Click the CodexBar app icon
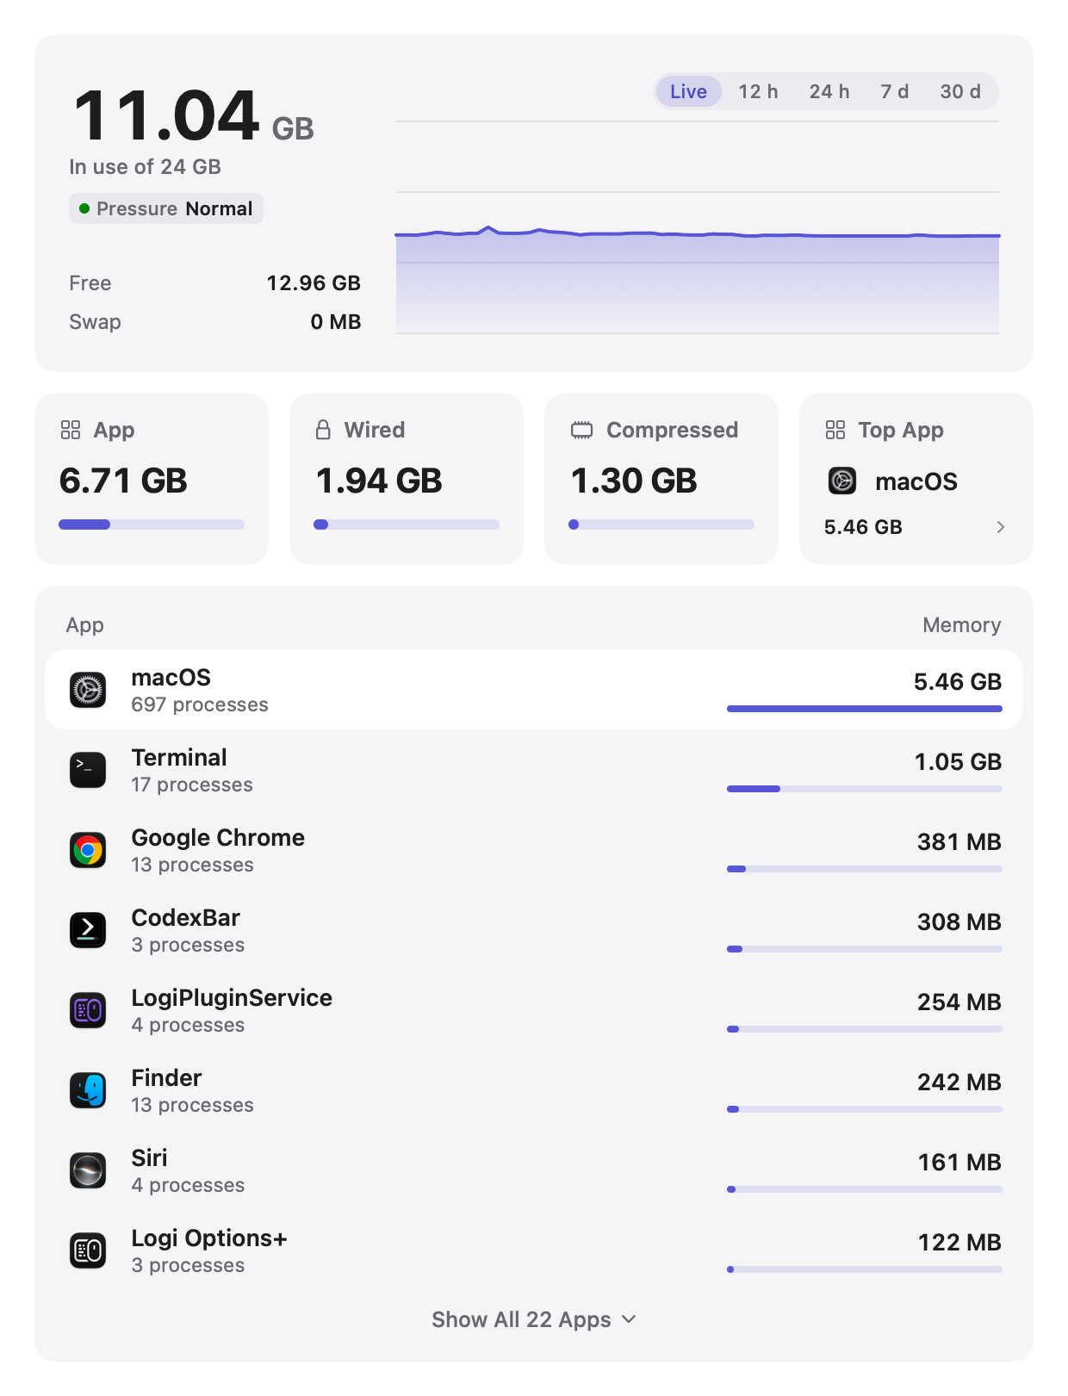 [88, 930]
